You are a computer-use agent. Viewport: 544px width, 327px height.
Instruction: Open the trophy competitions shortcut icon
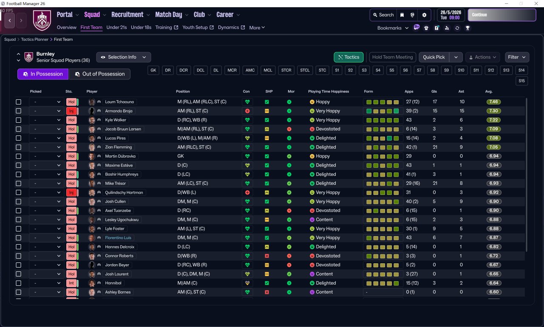[x=467, y=28]
